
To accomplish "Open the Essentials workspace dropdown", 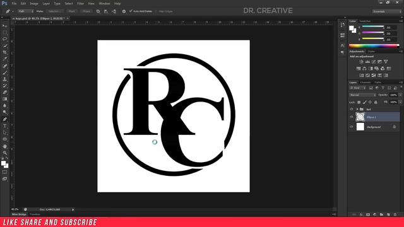I will tap(386, 11).
